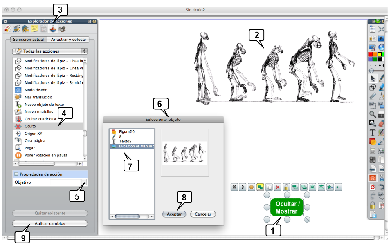Switch to Selección actual tab

point(28,40)
